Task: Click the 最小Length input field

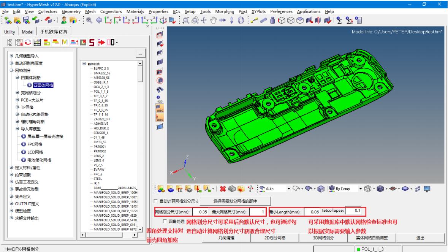Action: coord(312,212)
